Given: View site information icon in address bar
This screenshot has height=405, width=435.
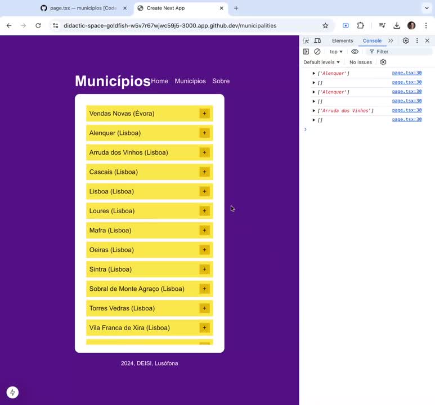Looking at the screenshot, I should 56,25.
